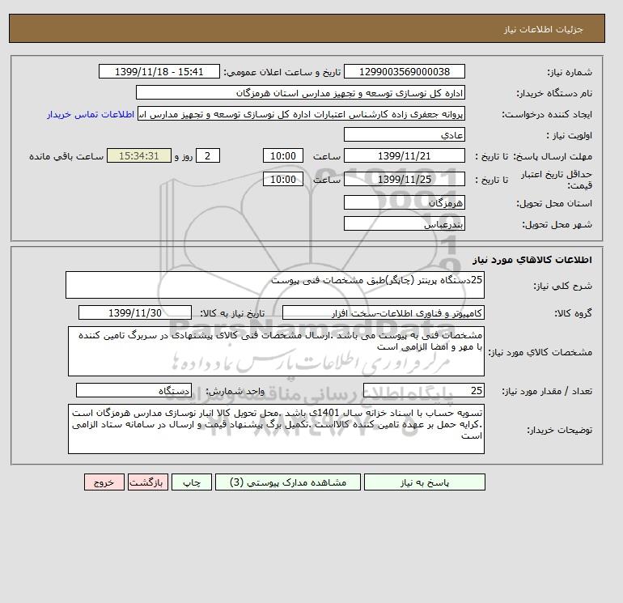Click the goods specifications text area
The image size is (623, 603).
[276, 351]
